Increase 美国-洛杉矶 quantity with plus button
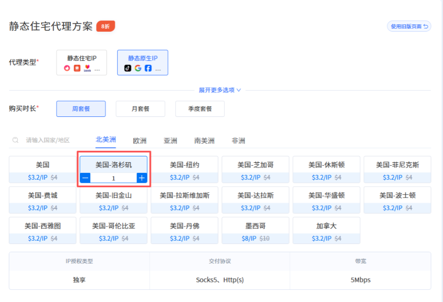The width and height of the screenshot is (443, 302). tap(142, 178)
